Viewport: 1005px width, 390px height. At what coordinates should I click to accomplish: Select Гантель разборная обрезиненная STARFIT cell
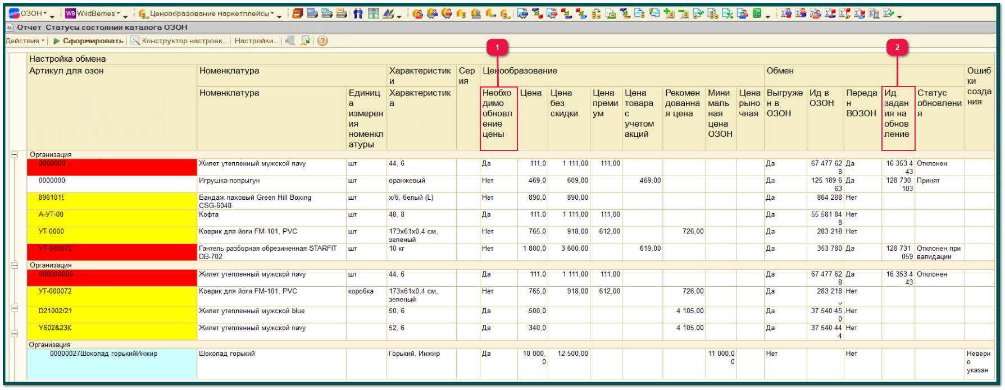pos(271,252)
